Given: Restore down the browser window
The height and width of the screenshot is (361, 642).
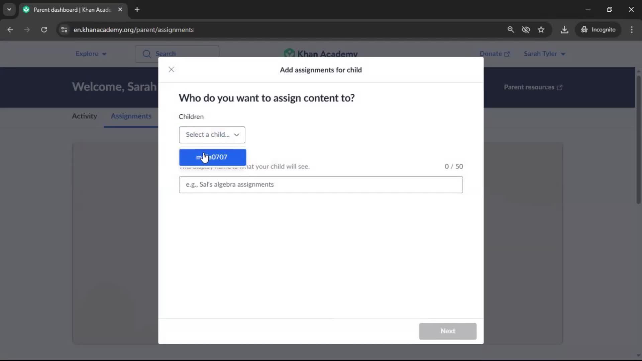Looking at the screenshot, I should pos(610,9).
